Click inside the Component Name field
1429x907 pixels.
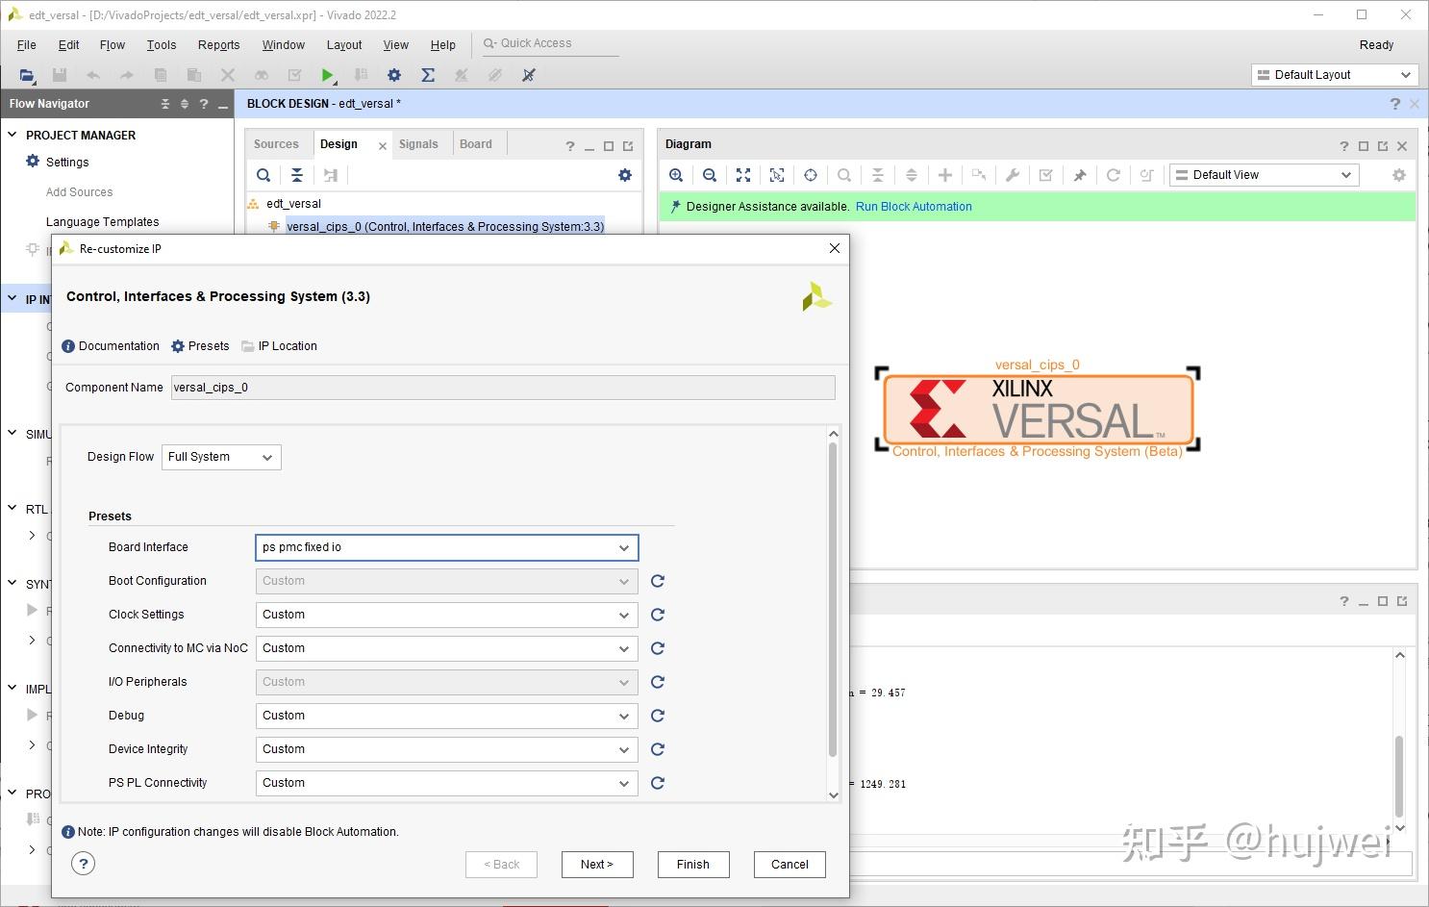tap(502, 387)
